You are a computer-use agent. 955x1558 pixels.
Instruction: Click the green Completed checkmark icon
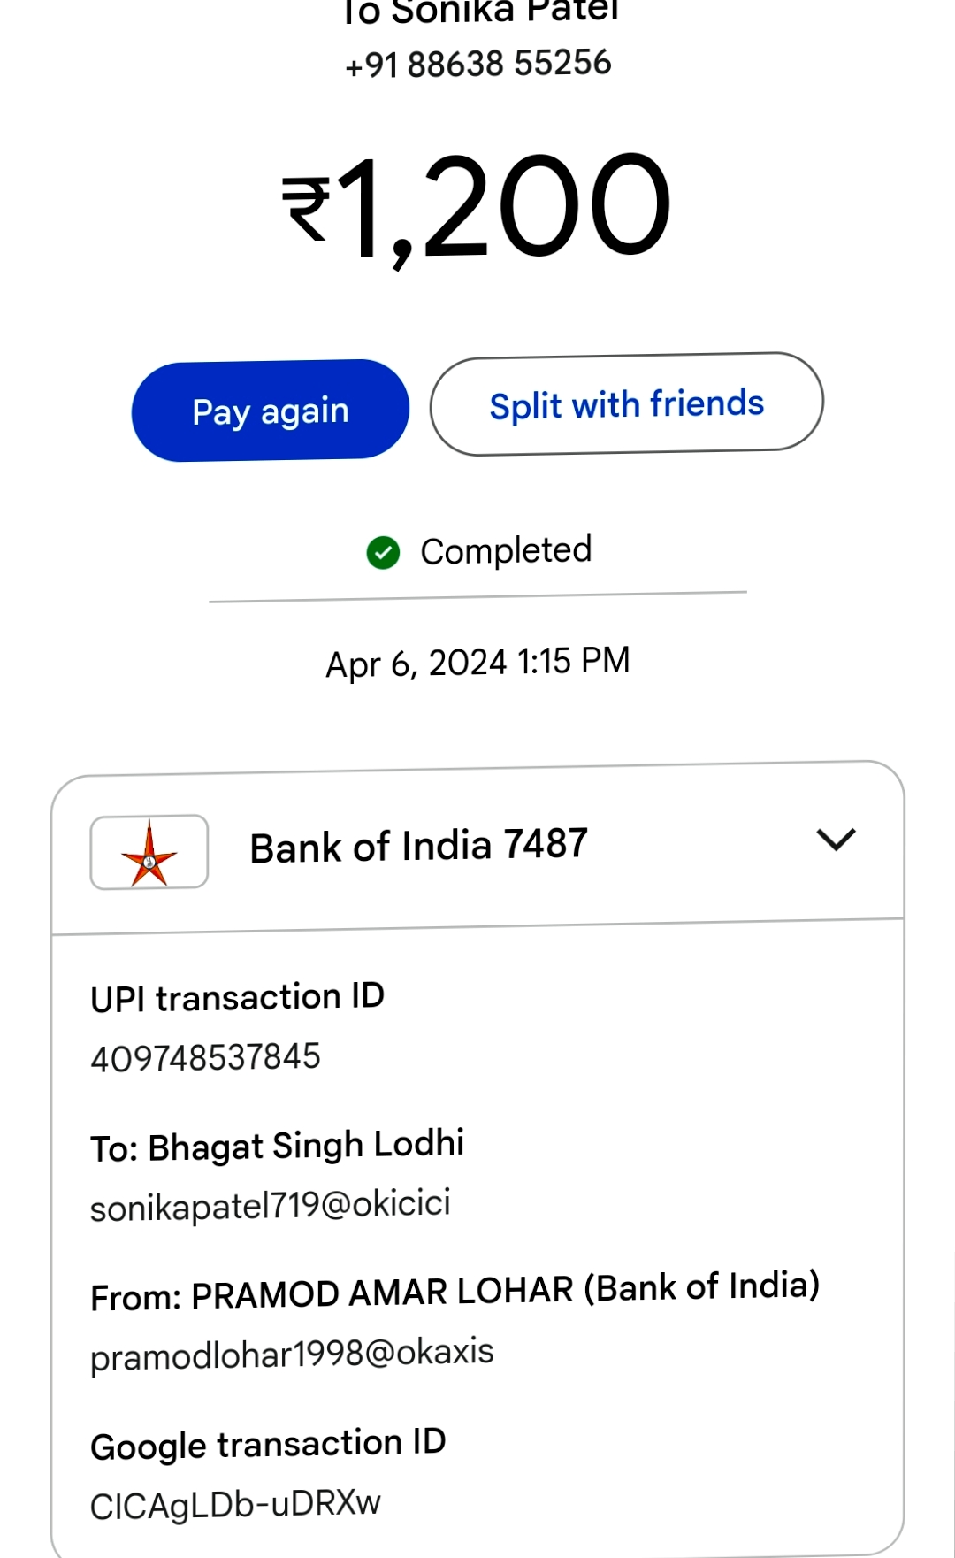click(383, 553)
